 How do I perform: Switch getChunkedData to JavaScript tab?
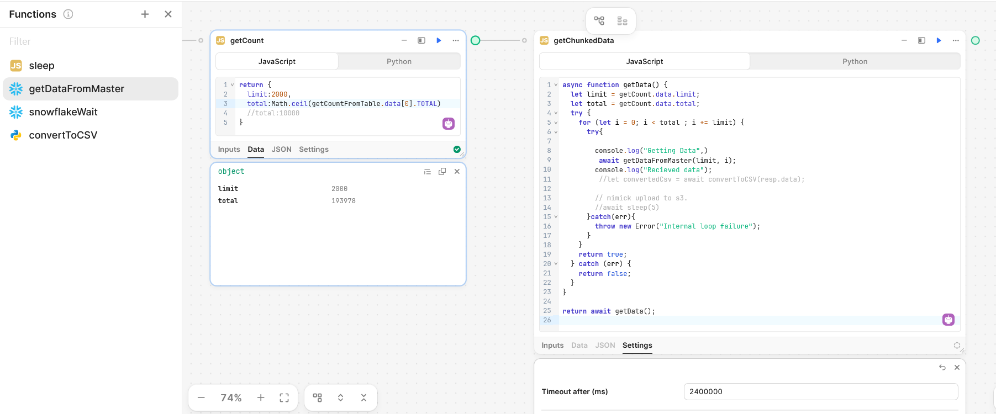644,61
